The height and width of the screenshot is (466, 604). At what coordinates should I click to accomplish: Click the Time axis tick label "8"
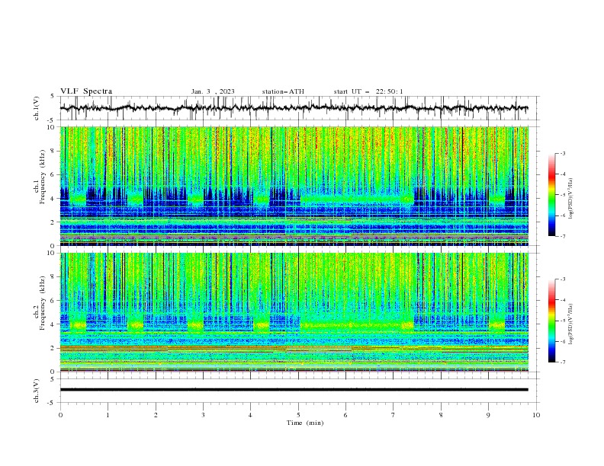tap(441, 415)
